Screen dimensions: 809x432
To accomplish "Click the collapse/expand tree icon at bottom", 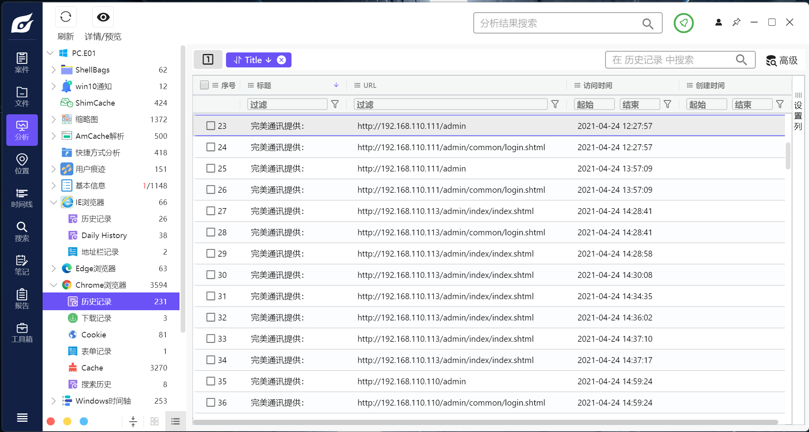I will 133,422.
